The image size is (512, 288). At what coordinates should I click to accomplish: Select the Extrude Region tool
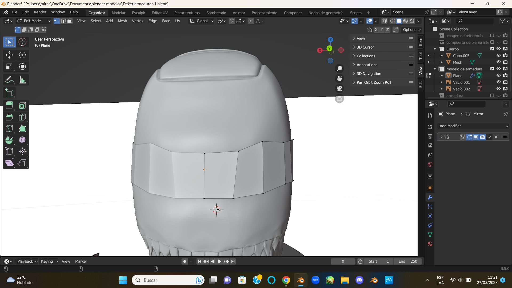tap(9, 106)
